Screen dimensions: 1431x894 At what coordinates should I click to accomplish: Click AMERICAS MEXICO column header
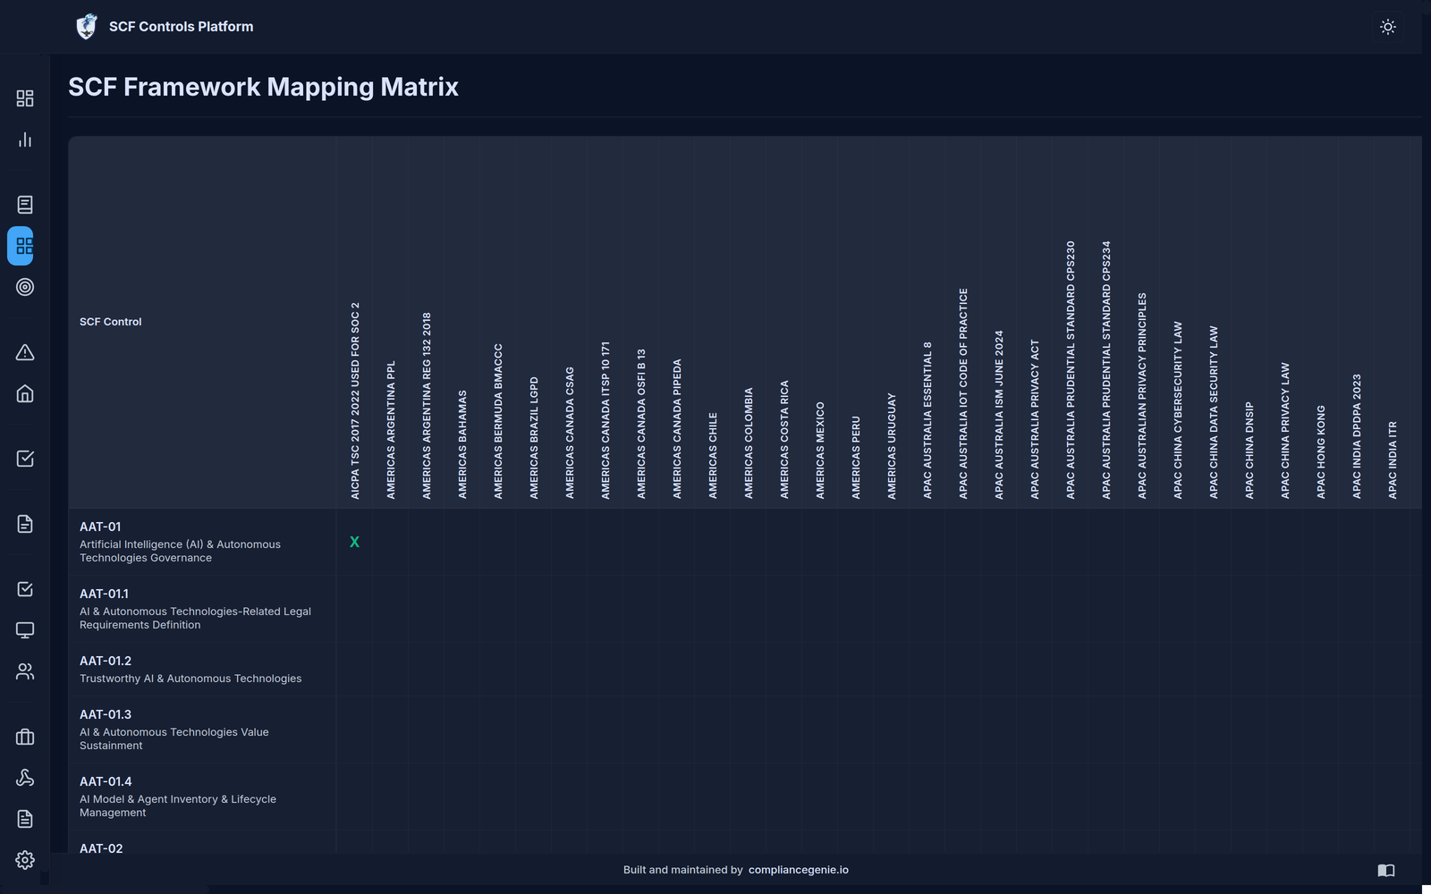point(820,451)
